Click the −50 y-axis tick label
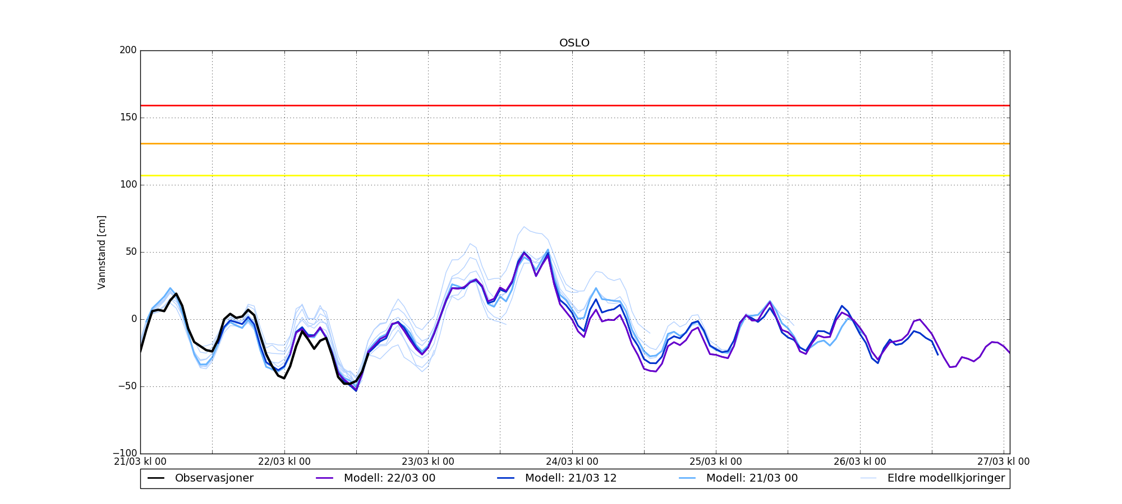The width and height of the screenshot is (1122, 504). [127, 386]
